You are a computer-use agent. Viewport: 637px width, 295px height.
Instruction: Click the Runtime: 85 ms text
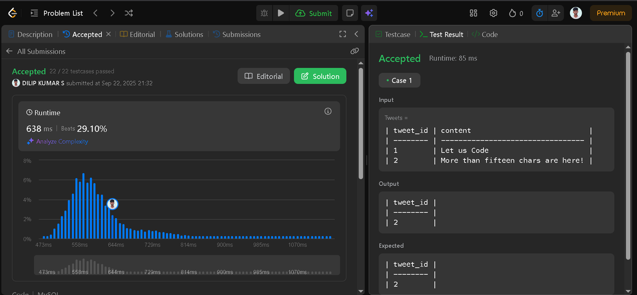tap(453, 58)
